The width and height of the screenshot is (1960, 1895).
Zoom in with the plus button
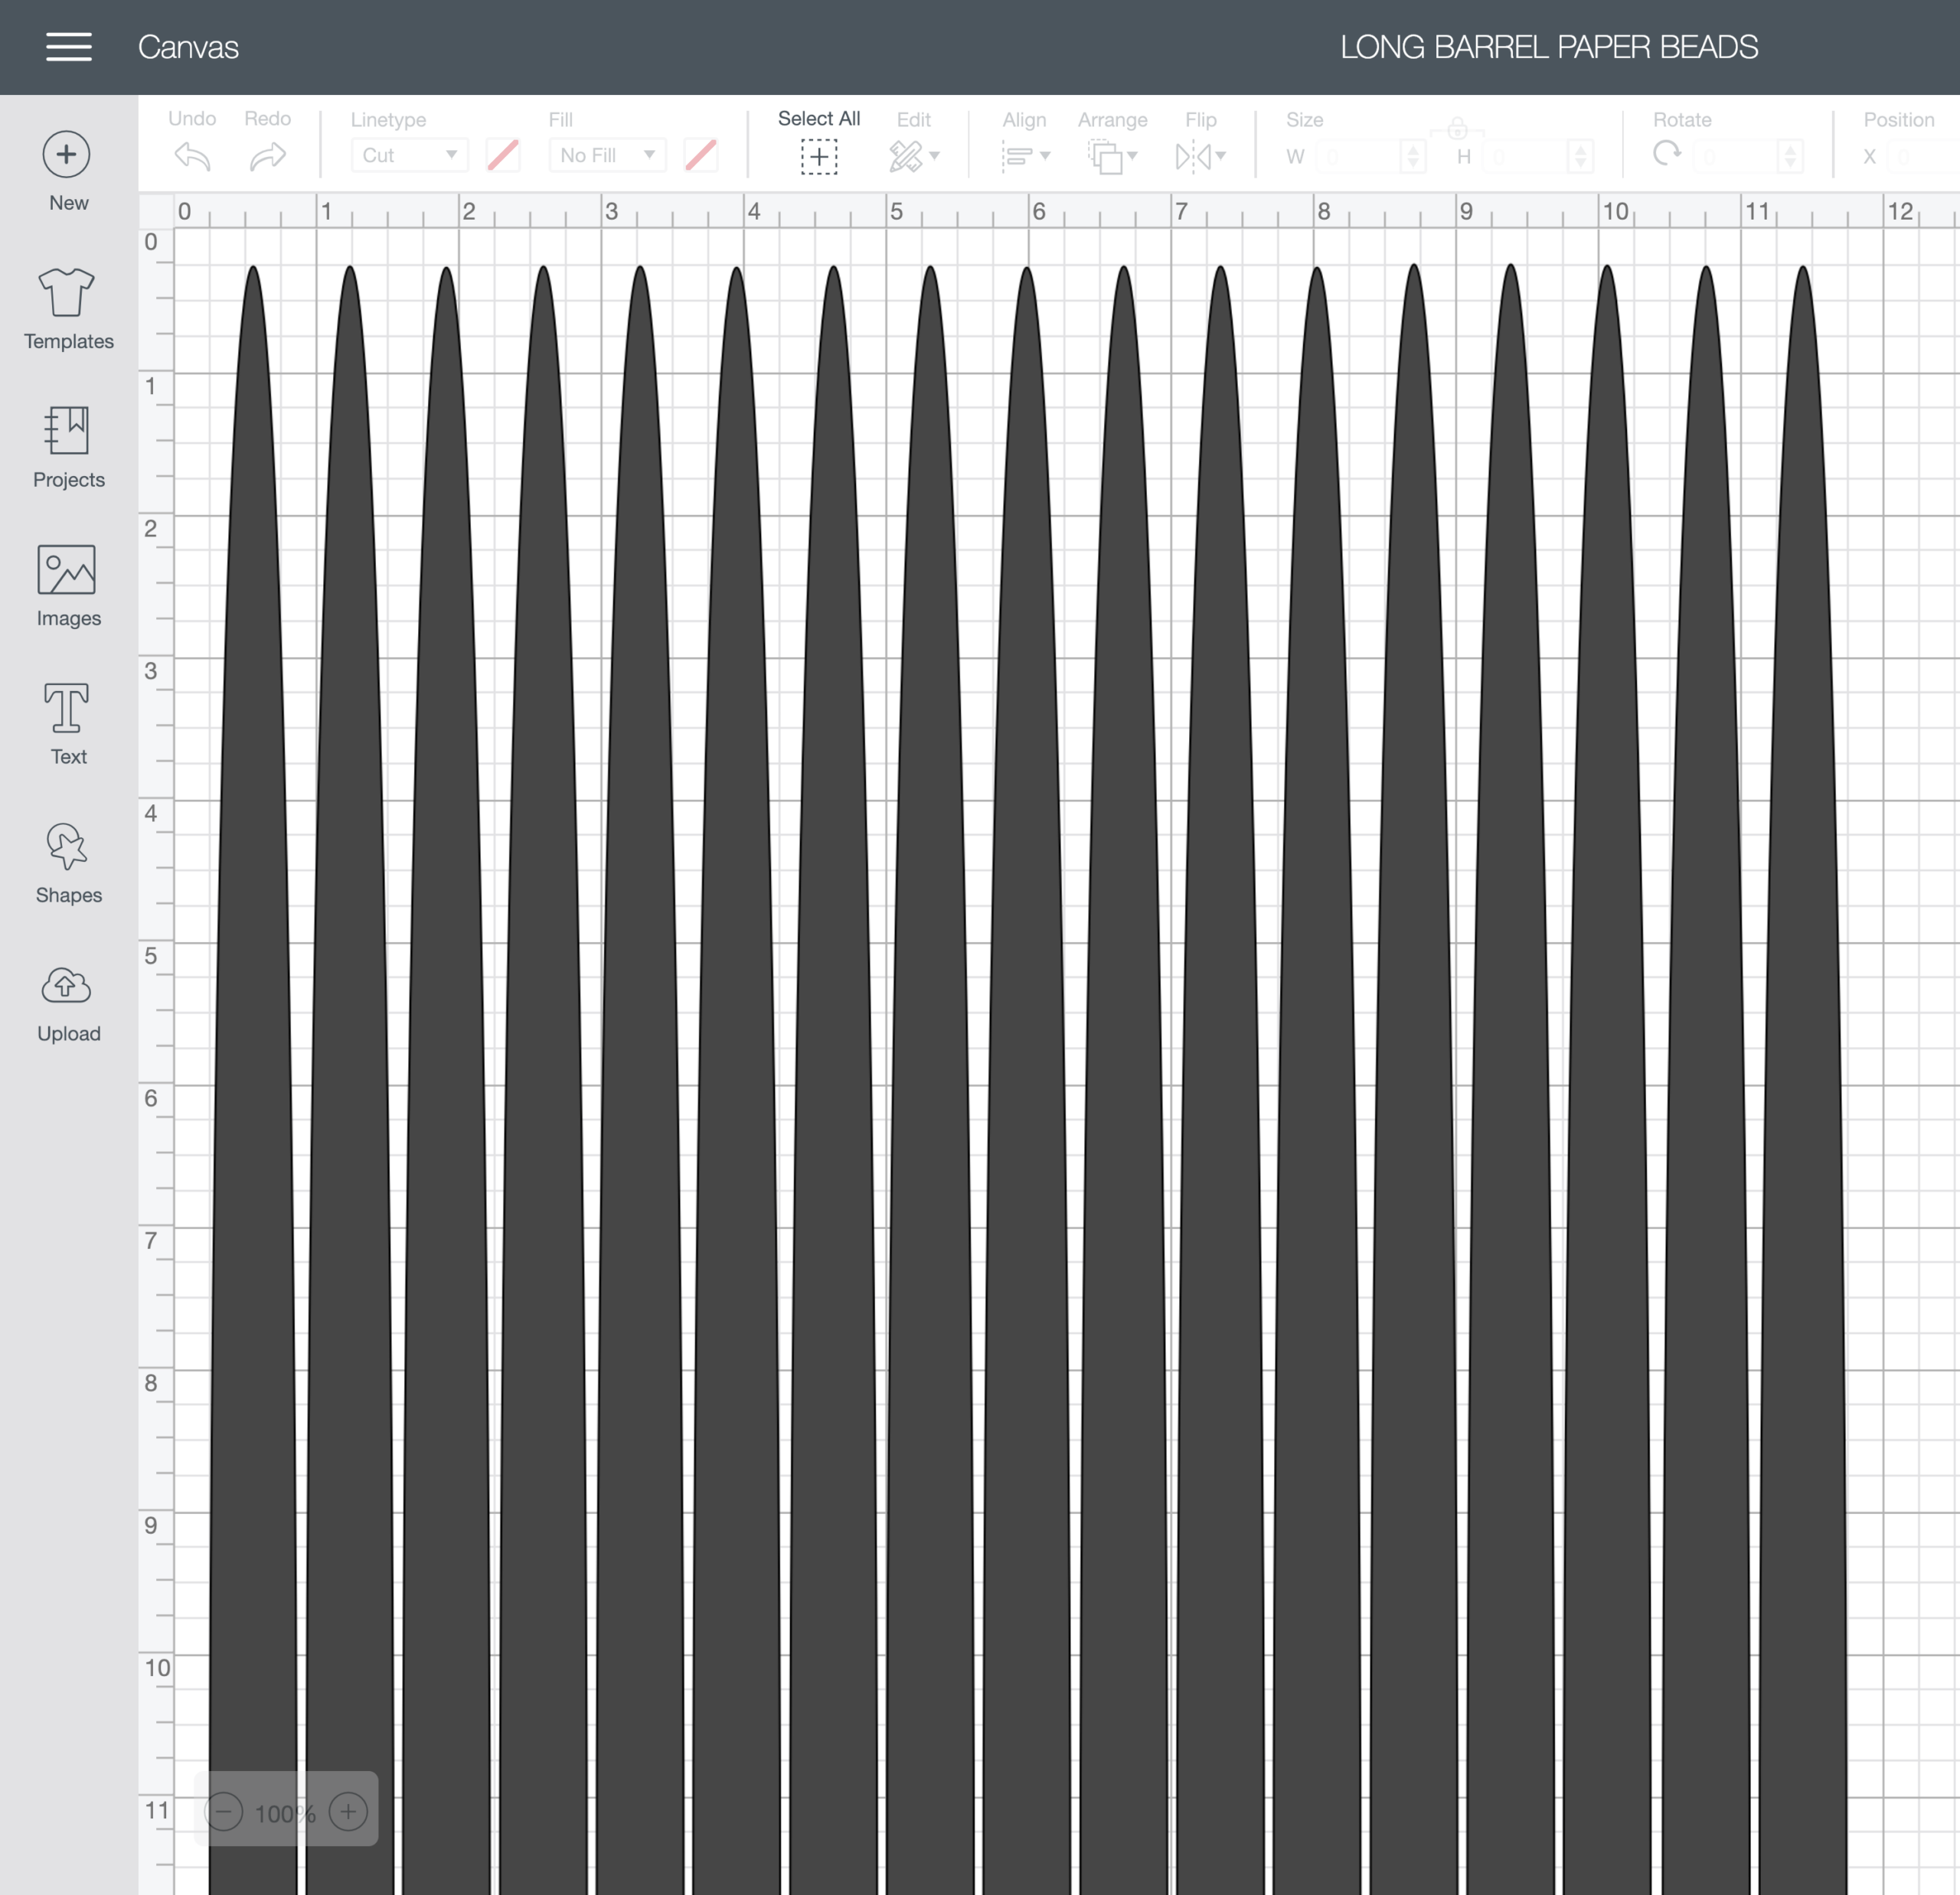click(x=348, y=1811)
